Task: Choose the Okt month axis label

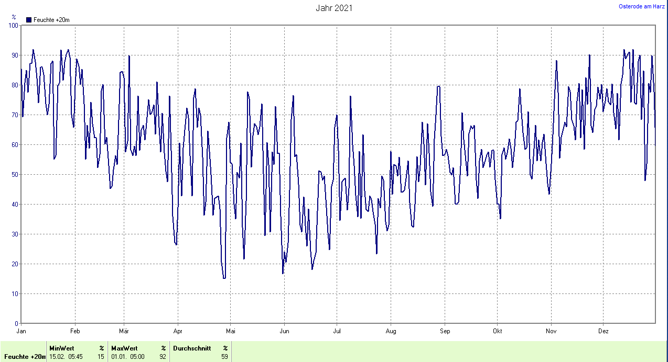Action: [x=497, y=331]
